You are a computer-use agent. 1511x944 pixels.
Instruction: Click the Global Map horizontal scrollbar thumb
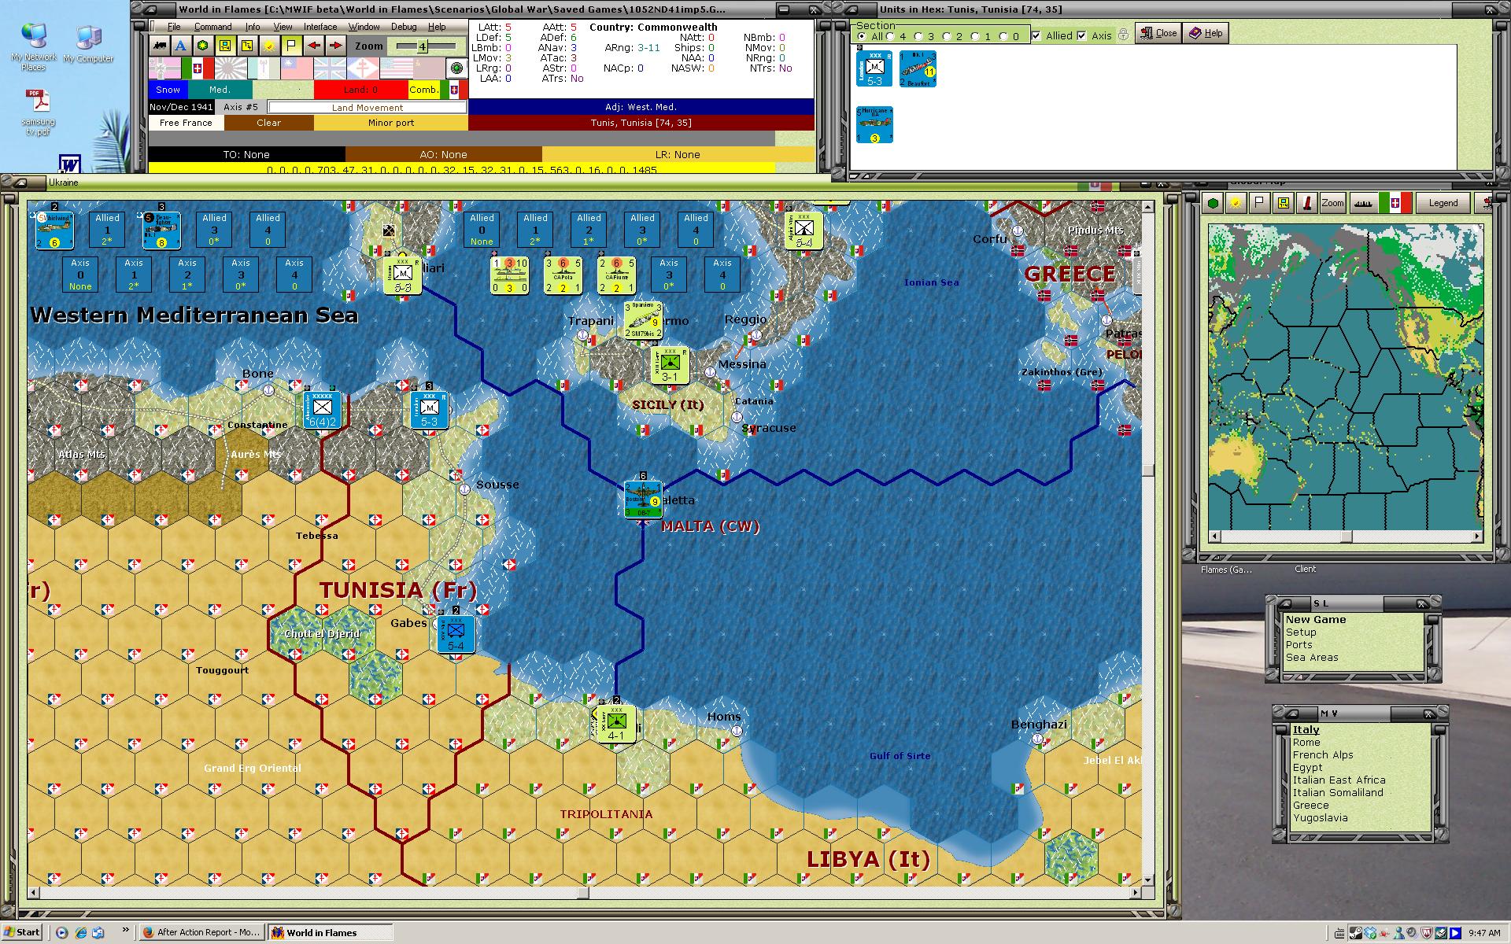[x=1347, y=537]
